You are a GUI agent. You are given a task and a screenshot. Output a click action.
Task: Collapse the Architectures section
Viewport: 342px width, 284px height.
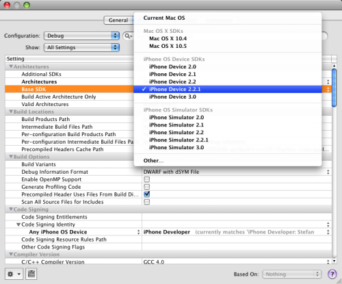pos(11,66)
